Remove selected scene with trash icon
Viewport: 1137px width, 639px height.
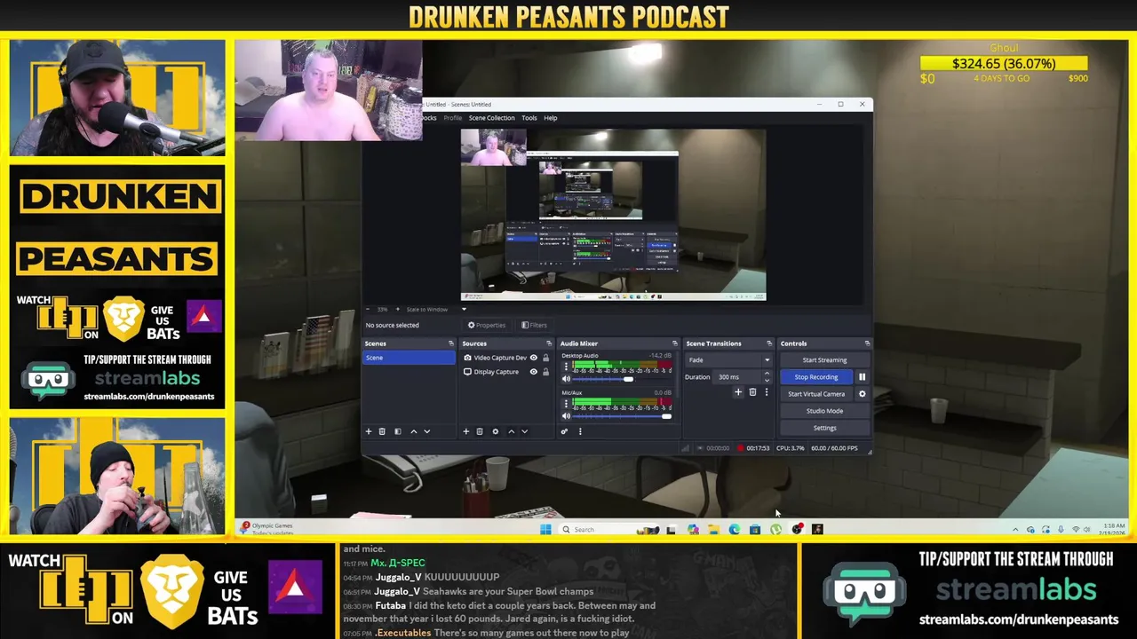382,431
